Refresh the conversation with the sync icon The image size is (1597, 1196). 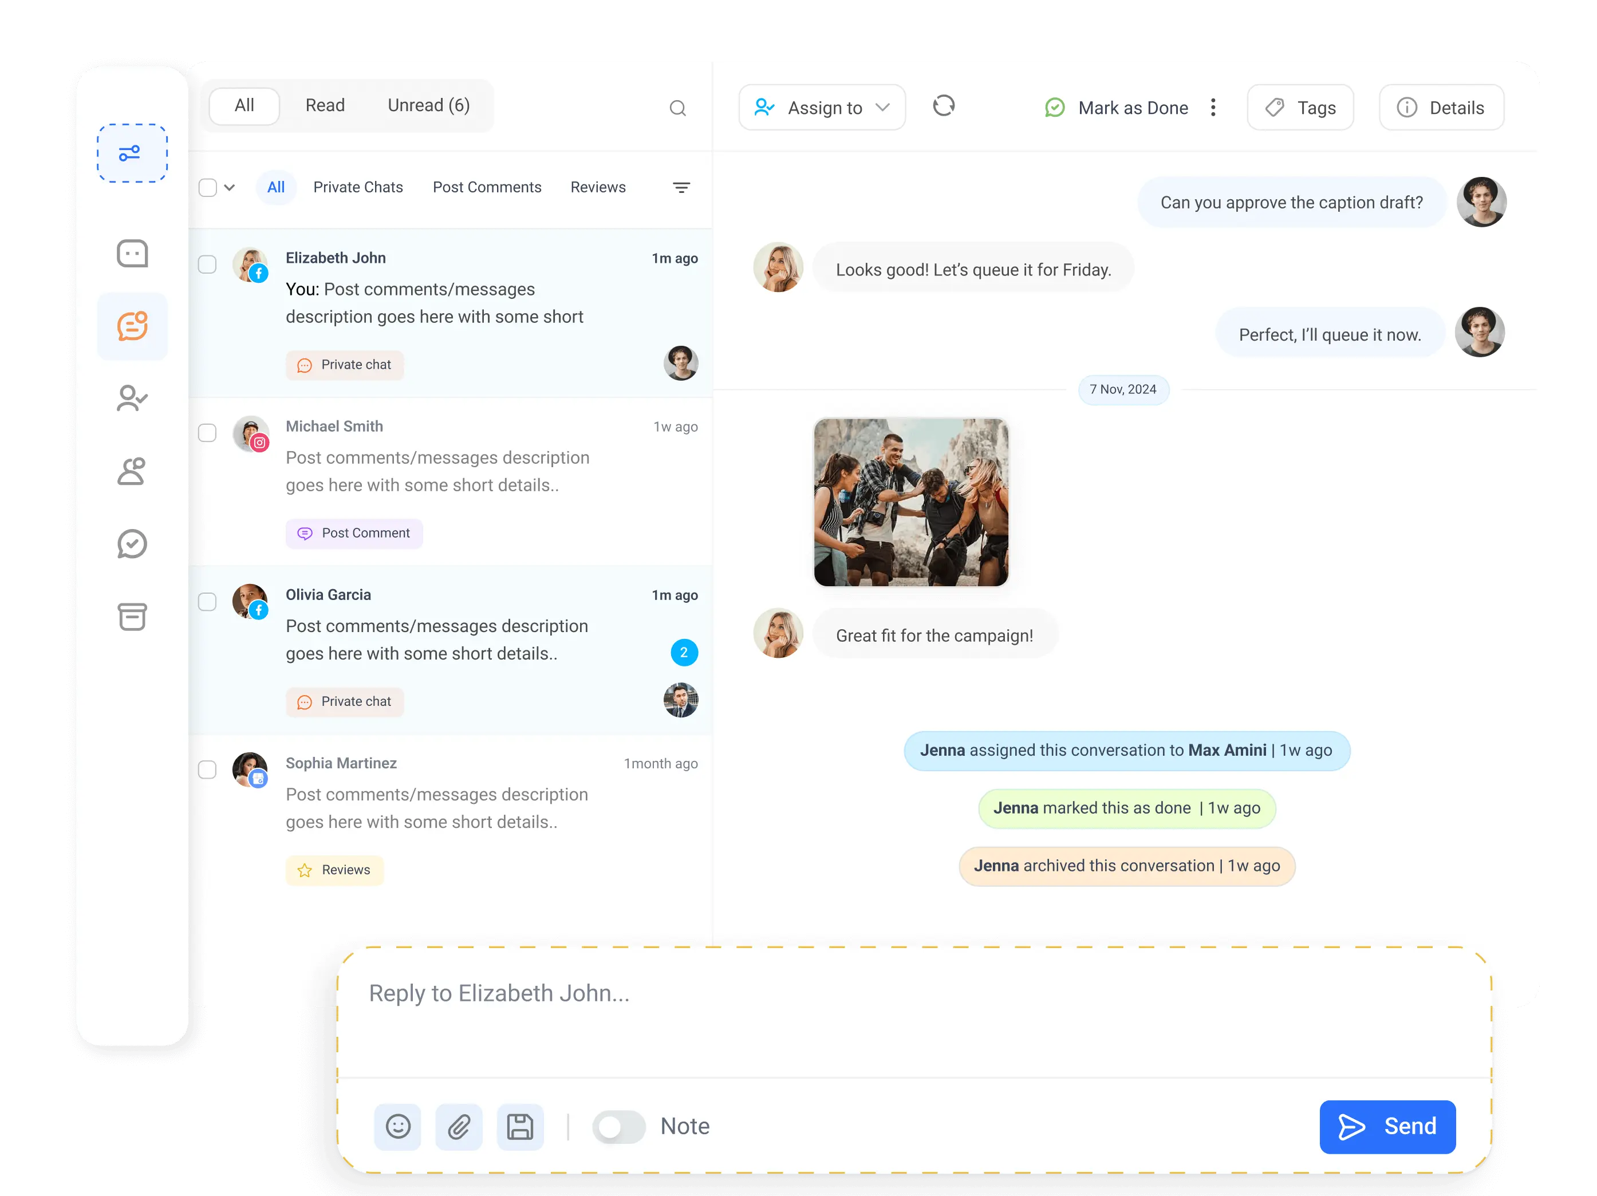[x=944, y=107]
